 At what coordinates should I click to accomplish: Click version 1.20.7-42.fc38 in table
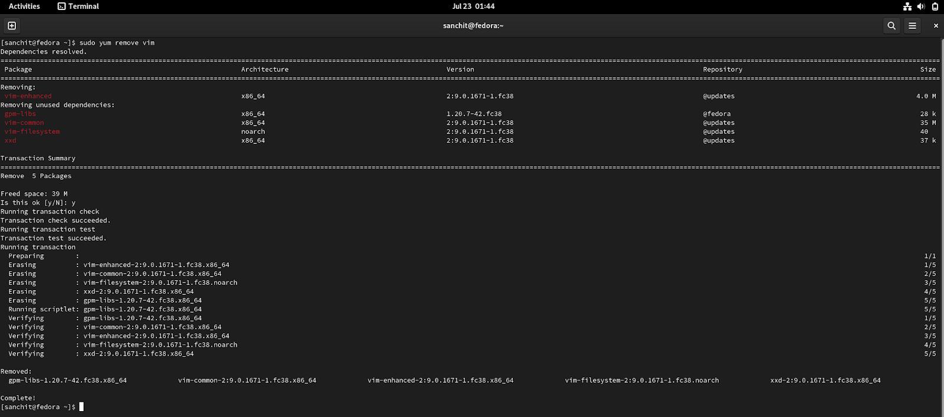tap(474, 114)
